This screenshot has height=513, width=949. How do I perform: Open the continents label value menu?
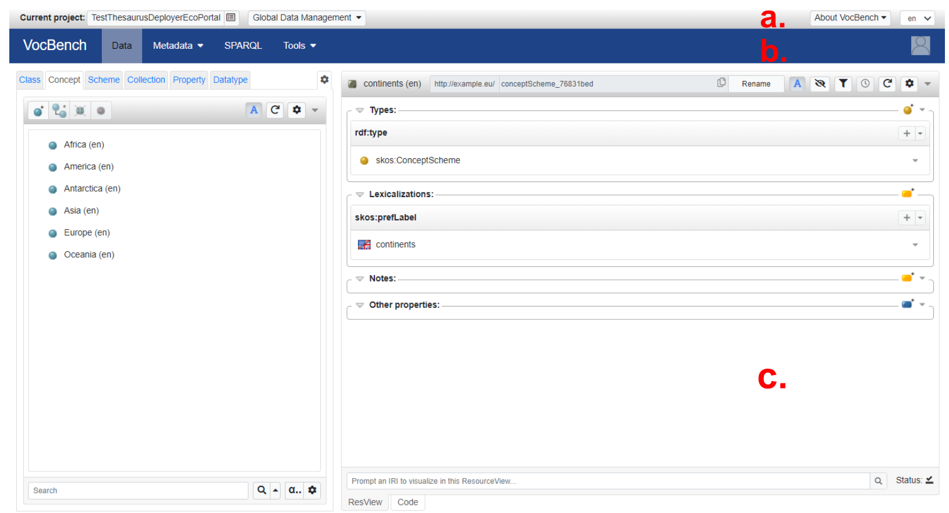915,245
